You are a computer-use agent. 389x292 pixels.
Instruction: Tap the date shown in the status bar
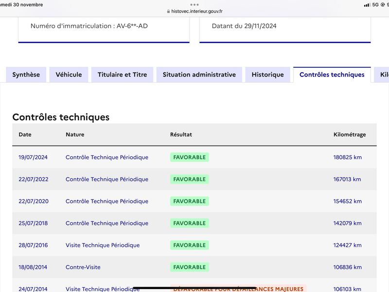[x=21, y=5]
